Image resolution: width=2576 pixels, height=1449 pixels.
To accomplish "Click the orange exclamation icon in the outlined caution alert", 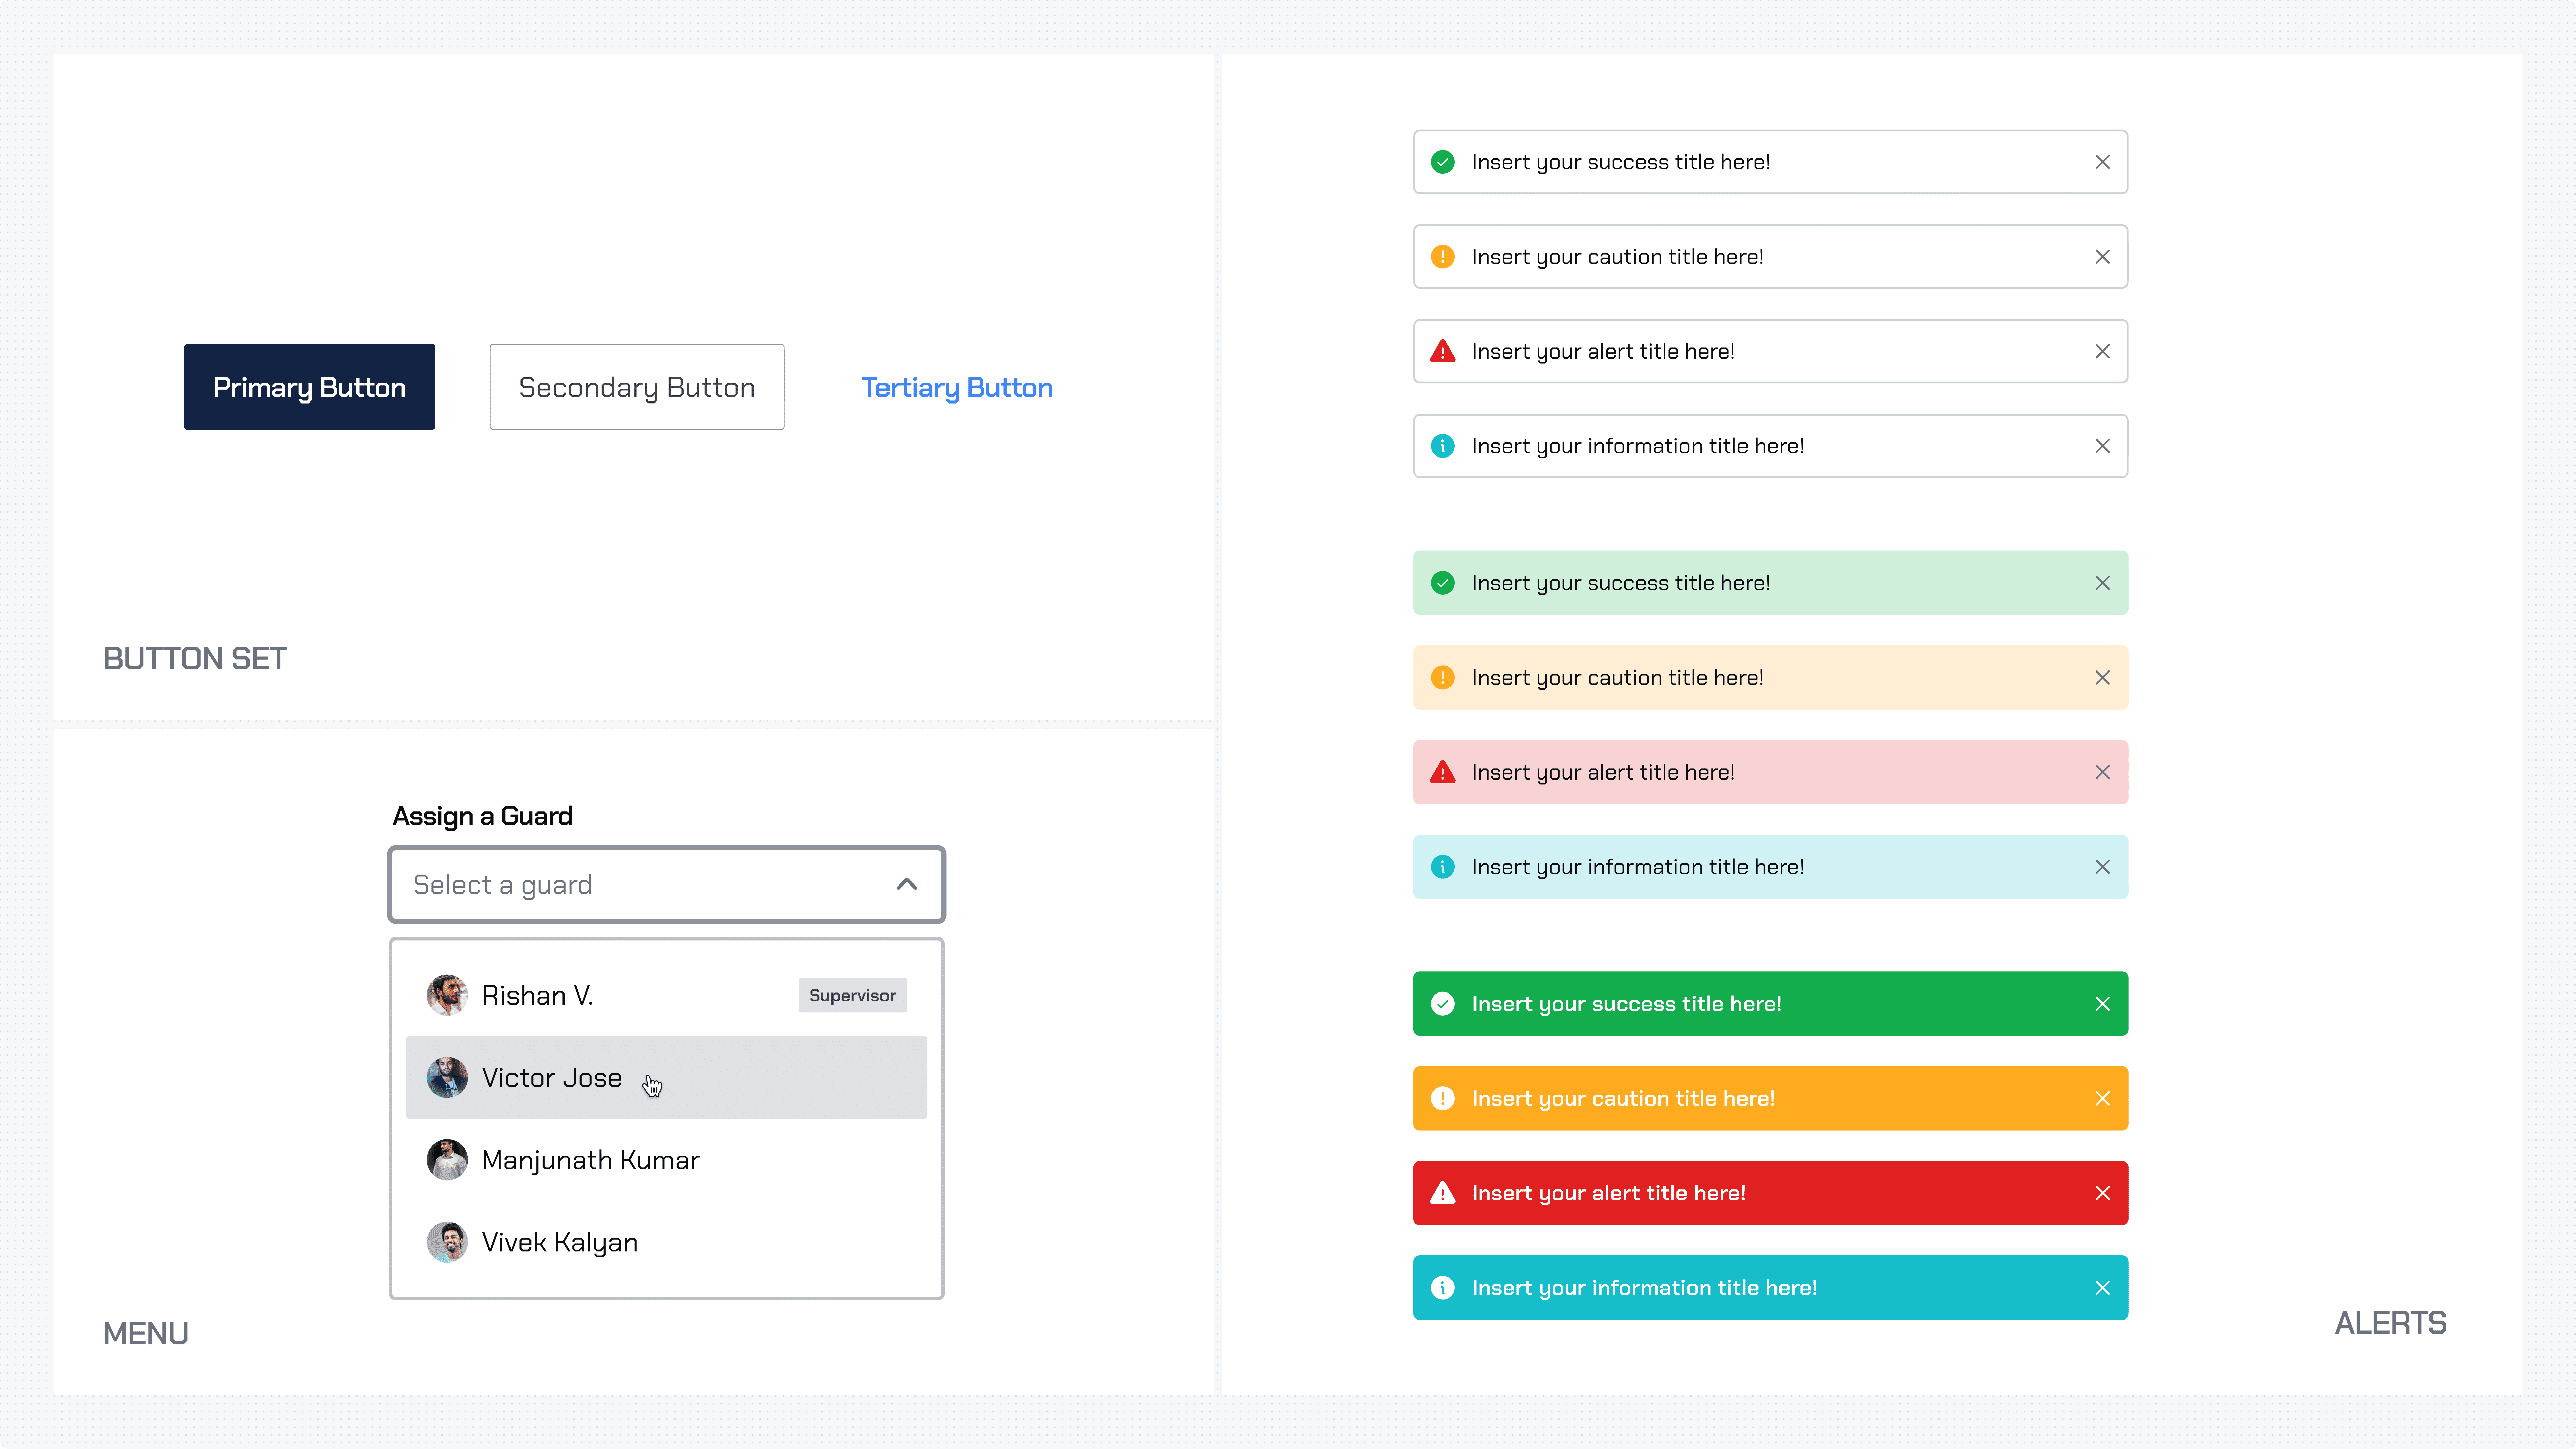I will click(1442, 257).
